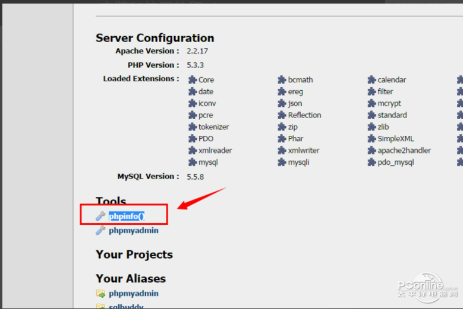Screen dimensions: 463x309
Task: Click the puzzle icon next to filter
Action: pos(371,91)
